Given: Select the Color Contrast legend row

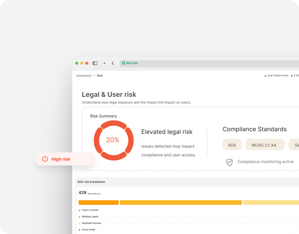Looking at the screenshot, I should (189, 210).
